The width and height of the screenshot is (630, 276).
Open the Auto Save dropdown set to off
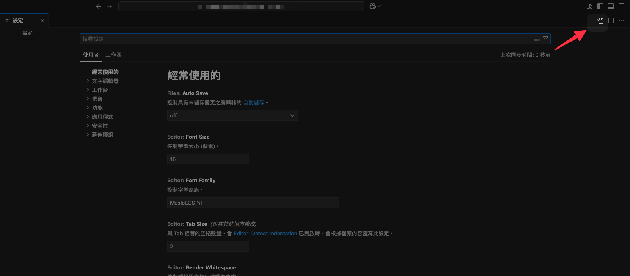[x=232, y=115]
